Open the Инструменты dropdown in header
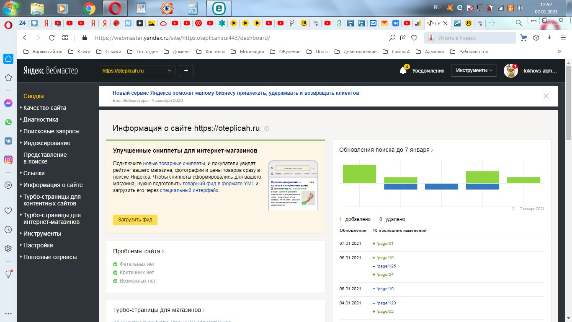Image resolution: width=572 pixels, height=322 pixels. 474,70
